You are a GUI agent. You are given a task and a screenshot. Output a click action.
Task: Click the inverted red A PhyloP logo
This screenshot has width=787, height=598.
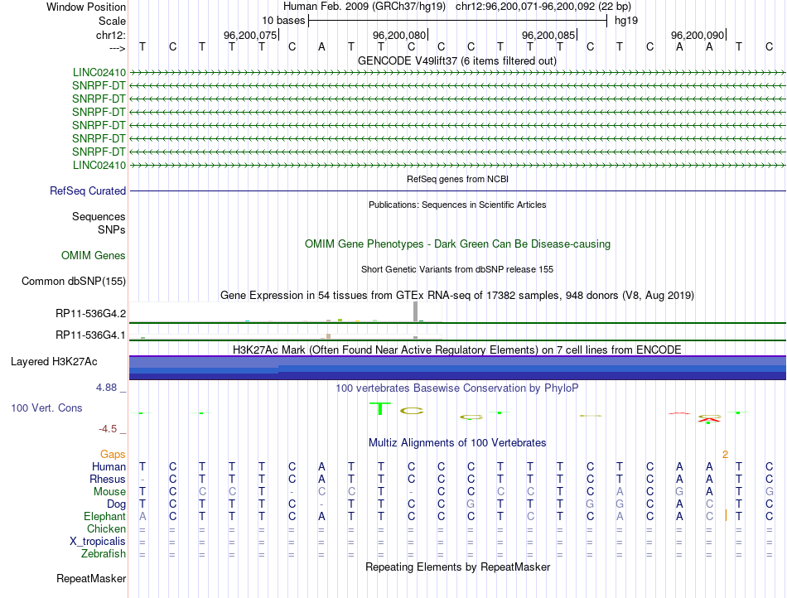pyautogui.click(x=708, y=419)
